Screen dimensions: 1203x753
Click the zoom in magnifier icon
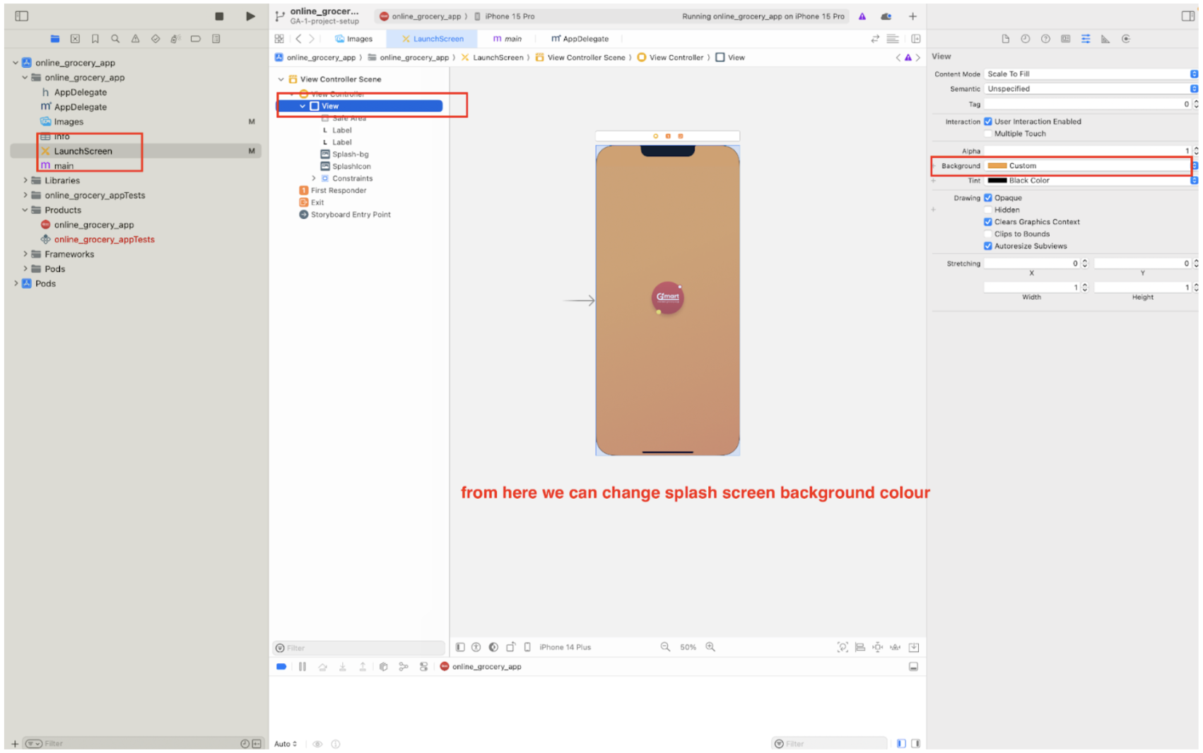(710, 647)
